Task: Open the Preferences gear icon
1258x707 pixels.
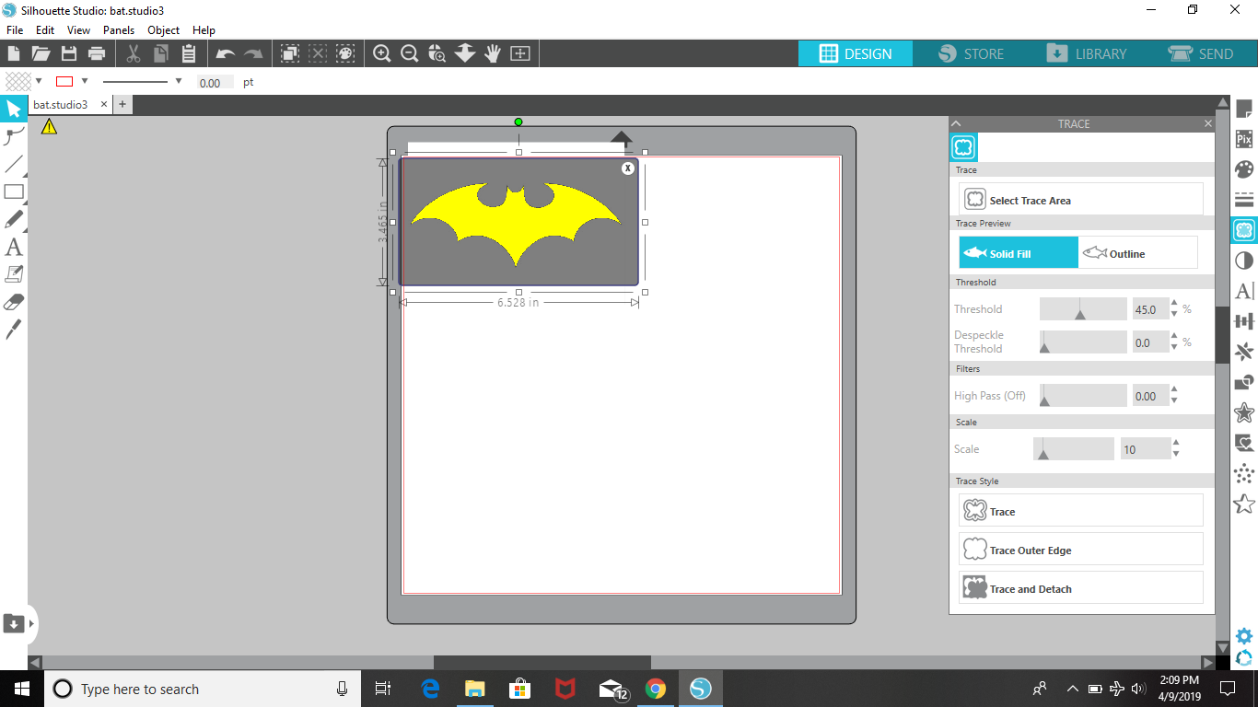Action: point(1244,636)
